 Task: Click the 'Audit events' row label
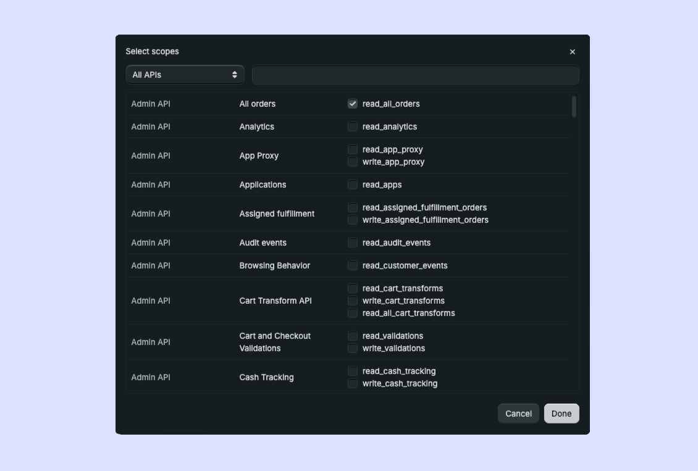click(x=263, y=243)
